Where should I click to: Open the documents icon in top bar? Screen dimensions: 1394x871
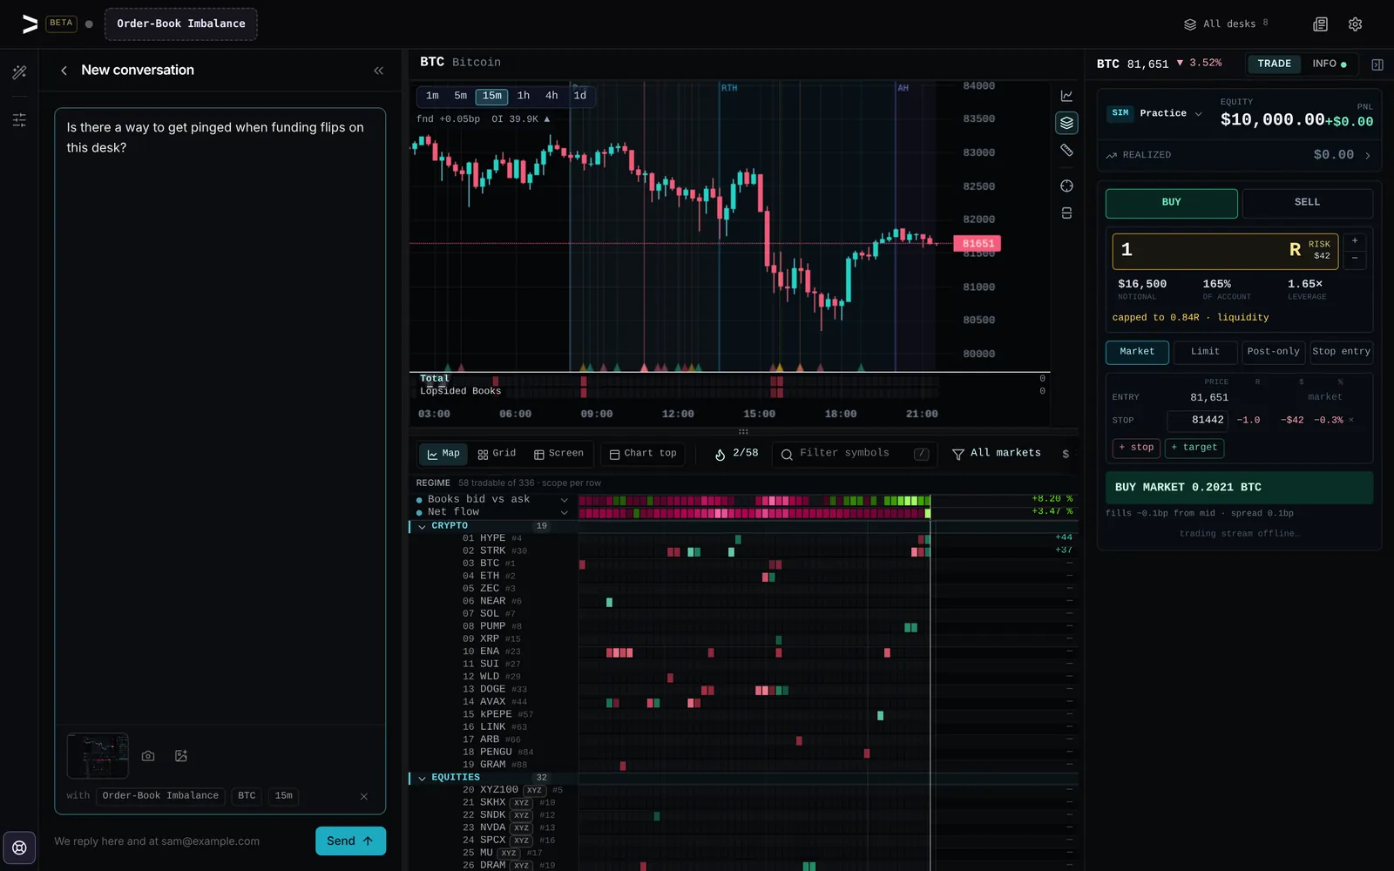(1321, 24)
